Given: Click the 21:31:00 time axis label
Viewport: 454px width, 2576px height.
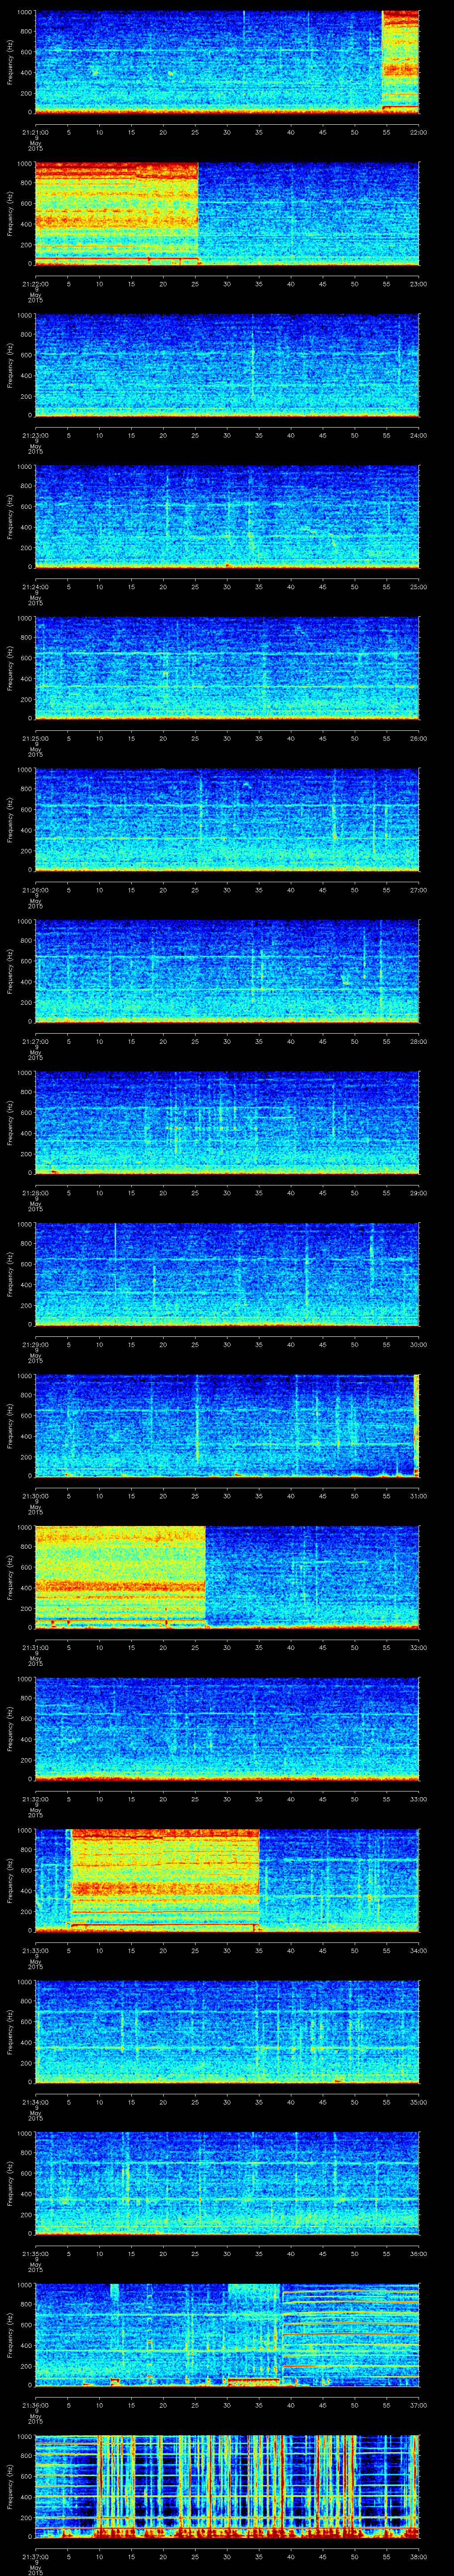Looking at the screenshot, I should (35, 1648).
